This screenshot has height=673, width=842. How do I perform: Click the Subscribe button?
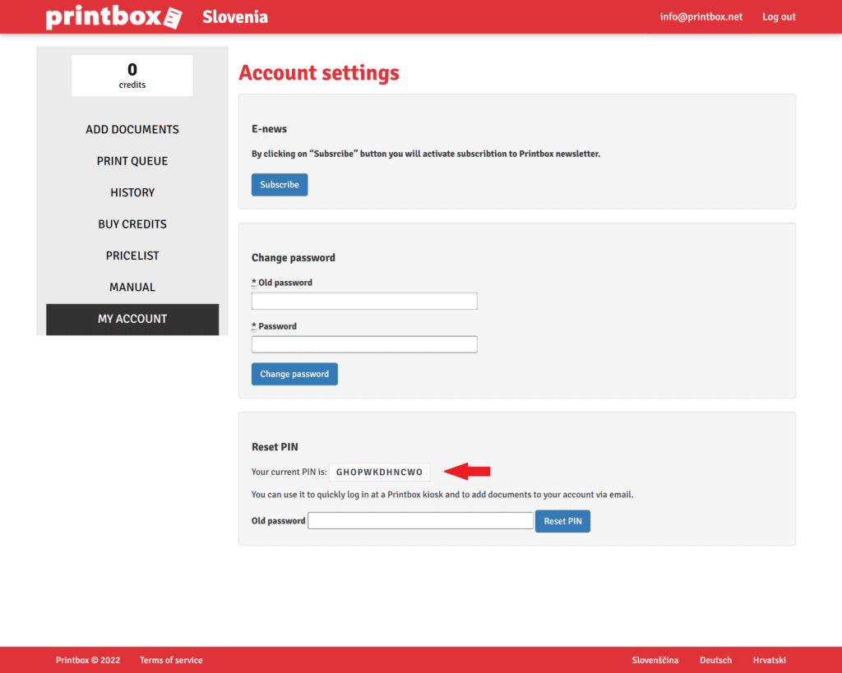280,185
